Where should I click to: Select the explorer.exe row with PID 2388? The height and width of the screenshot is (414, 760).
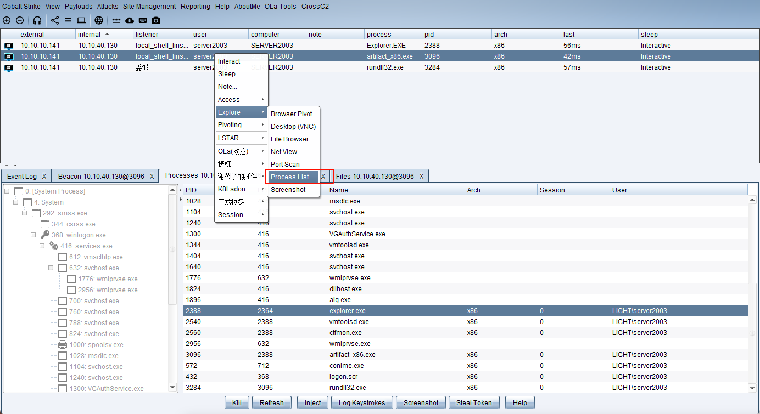coord(465,311)
